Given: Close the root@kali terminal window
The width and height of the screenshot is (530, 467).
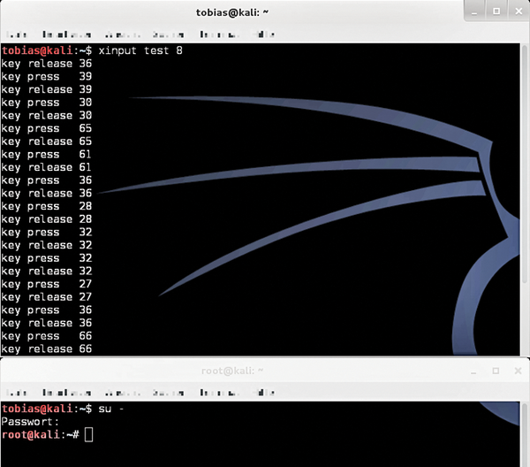Looking at the screenshot, I should click(519, 371).
